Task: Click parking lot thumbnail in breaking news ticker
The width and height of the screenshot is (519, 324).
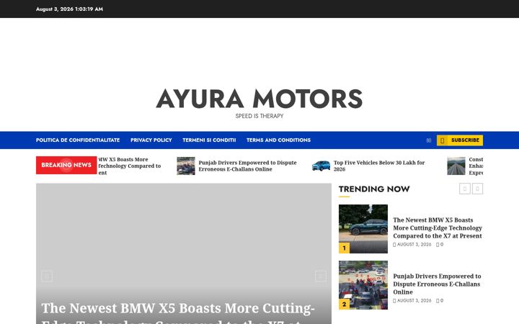Action: click(186, 166)
